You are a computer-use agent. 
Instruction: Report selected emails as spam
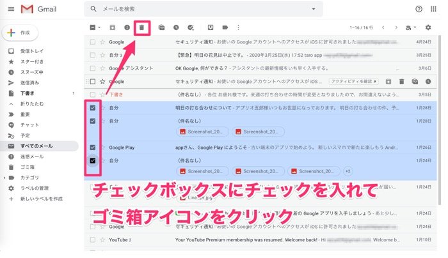point(127,27)
